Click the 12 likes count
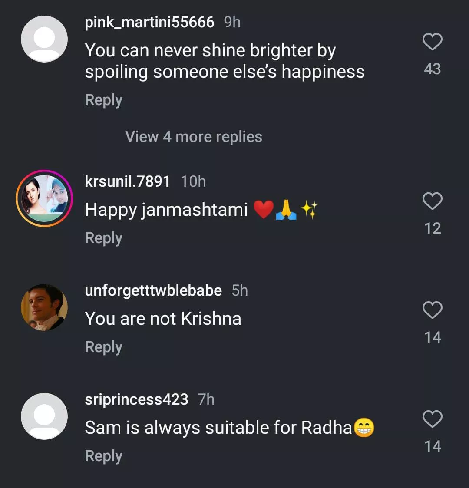 tap(432, 228)
